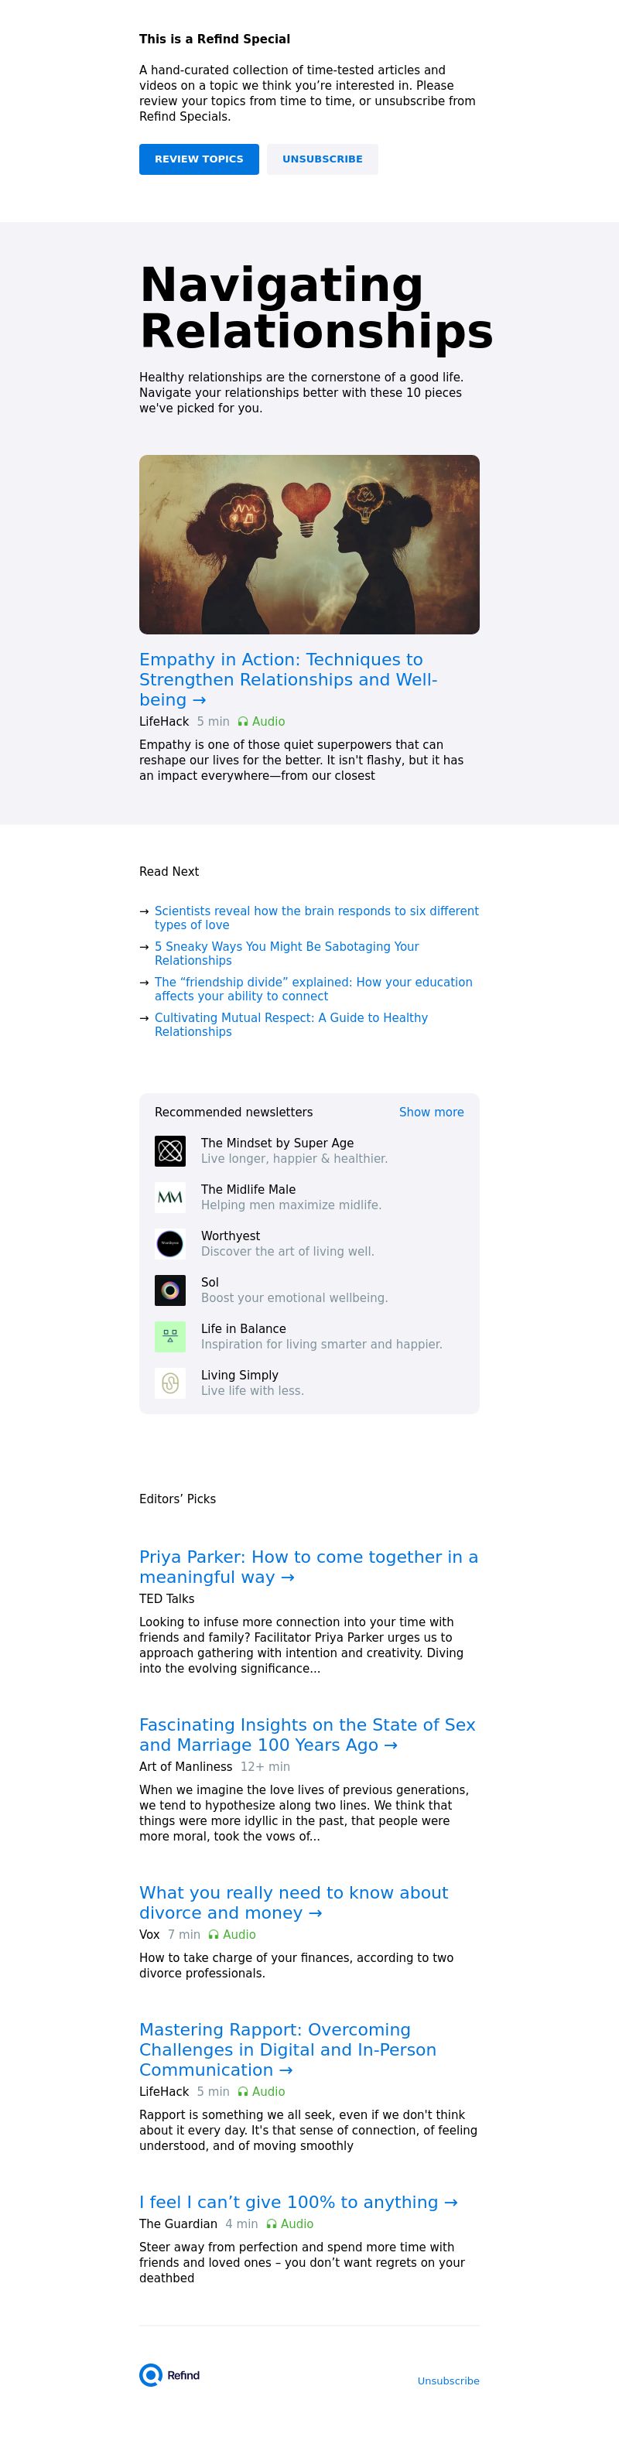Click the Unsubscribe button near the top
Image resolution: width=619 pixels, height=2461 pixels.
coord(322,159)
